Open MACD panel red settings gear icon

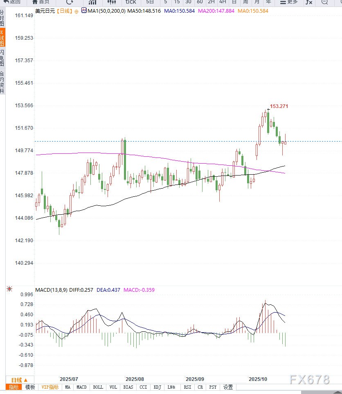[9, 289]
